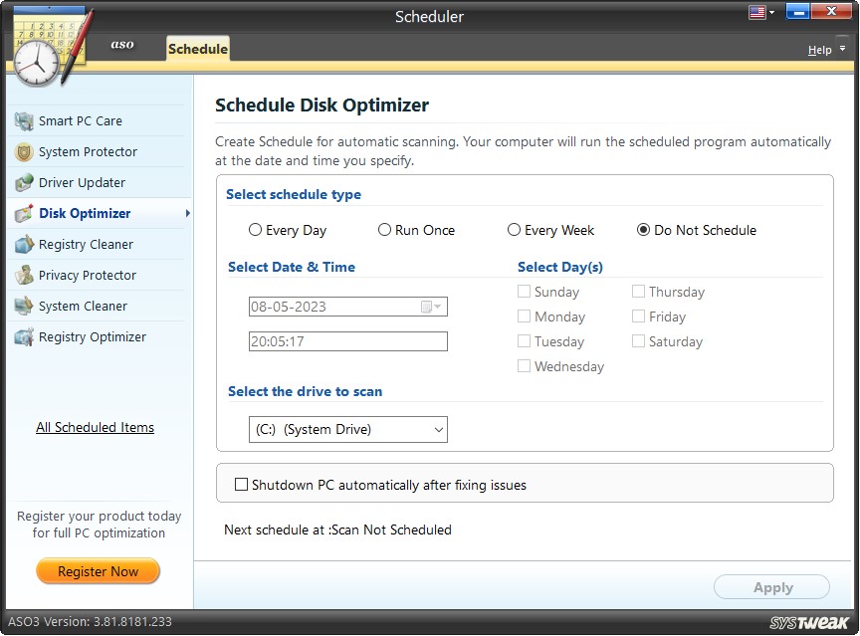The width and height of the screenshot is (860, 636).
Task: Select the Registry Optimizer sidebar icon
Action: (22, 336)
